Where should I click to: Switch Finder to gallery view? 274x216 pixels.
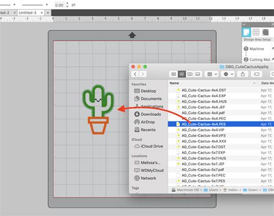198,74
